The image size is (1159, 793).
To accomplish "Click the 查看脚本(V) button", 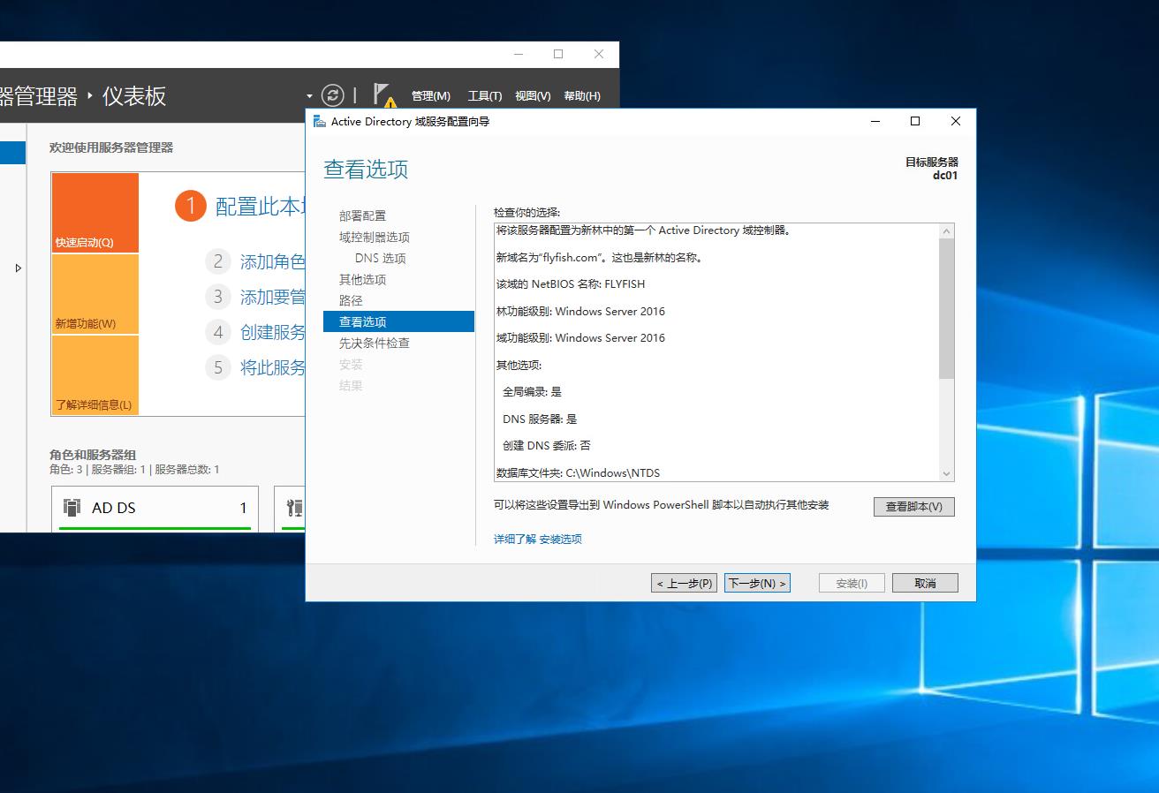I will click(x=913, y=506).
